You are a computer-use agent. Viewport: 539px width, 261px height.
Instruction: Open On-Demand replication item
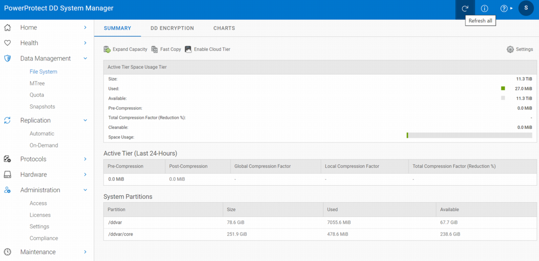click(x=44, y=145)
